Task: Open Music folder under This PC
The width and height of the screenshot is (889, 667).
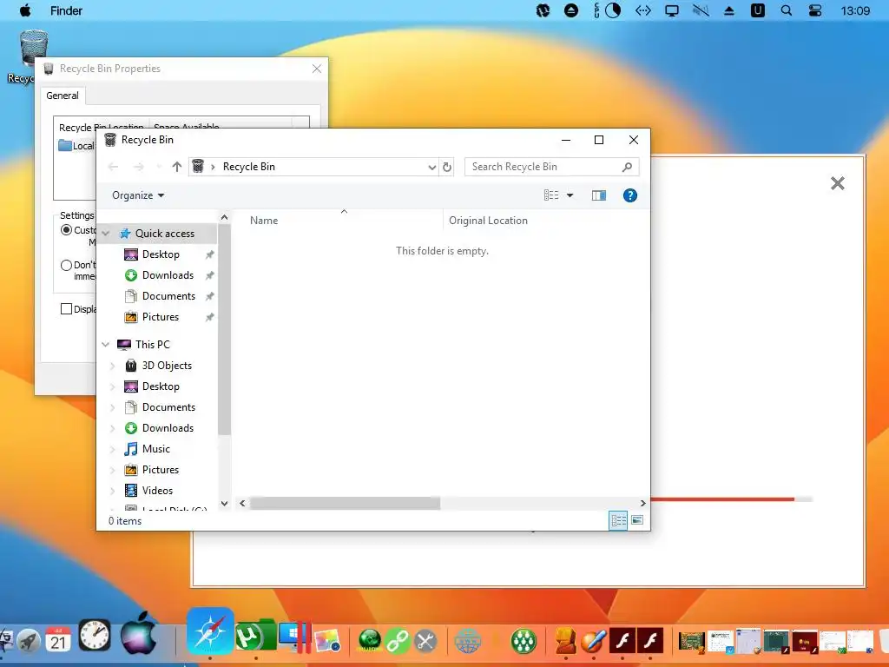Action: click(x=156, y=449)
